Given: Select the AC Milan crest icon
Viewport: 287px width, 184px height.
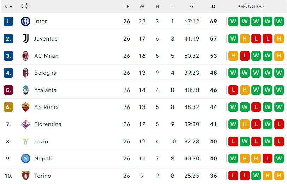Looking at the screenshot, I should (25, 56).
